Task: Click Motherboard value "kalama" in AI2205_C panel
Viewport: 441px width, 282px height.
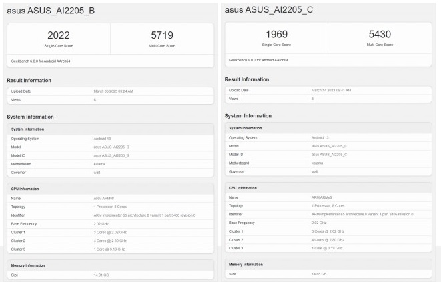Action: pyautogui.click(x=318, y=163)
